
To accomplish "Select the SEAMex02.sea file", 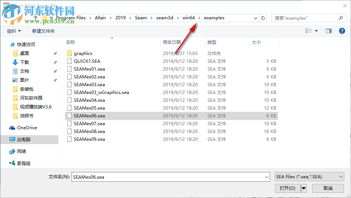I will (x=89, y=77).
